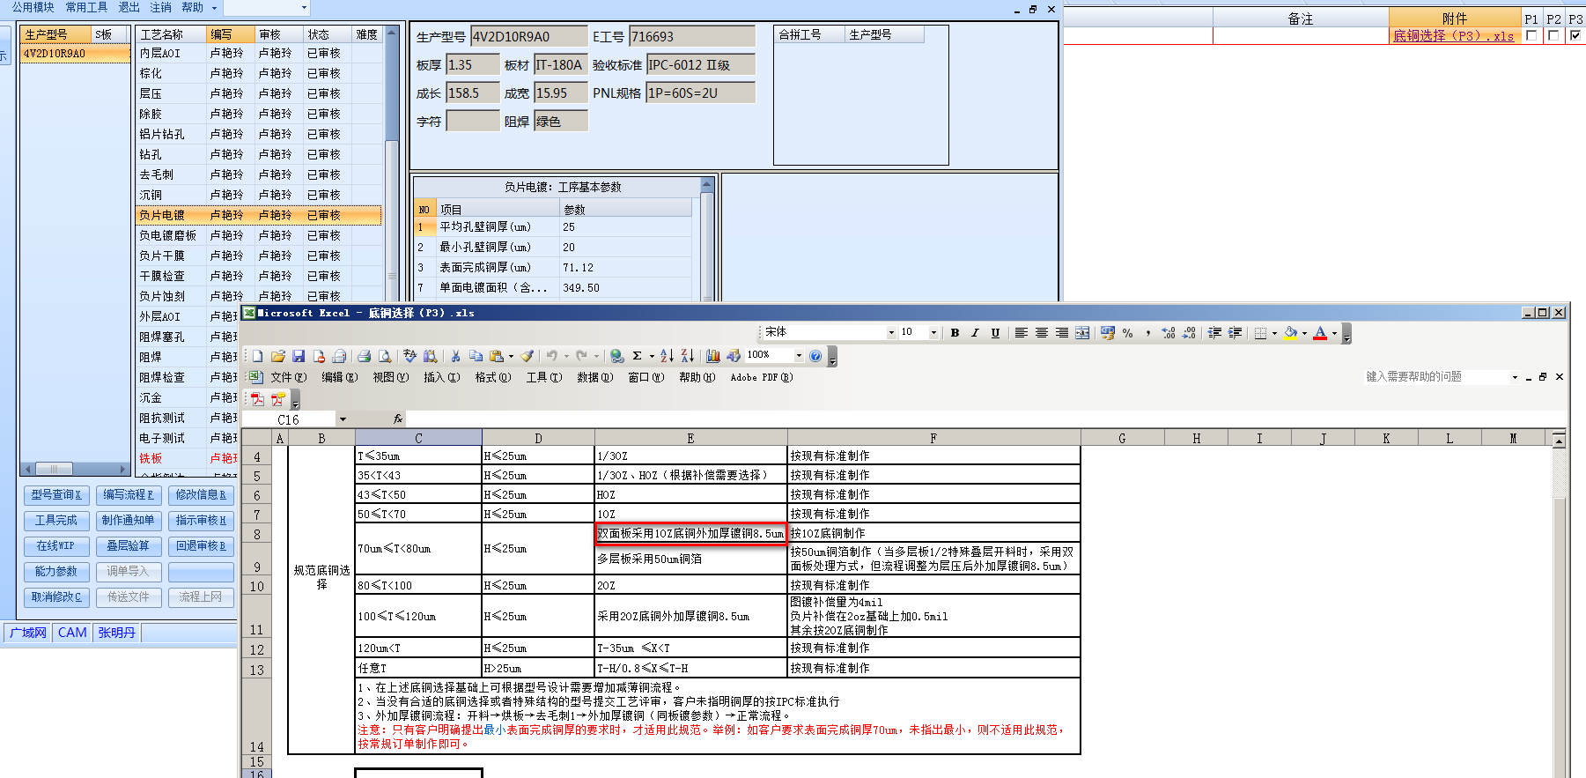The width and height of the screenshot is (1586, 778).
Task: Undo the last action in Excel
Action: point(551,356)
